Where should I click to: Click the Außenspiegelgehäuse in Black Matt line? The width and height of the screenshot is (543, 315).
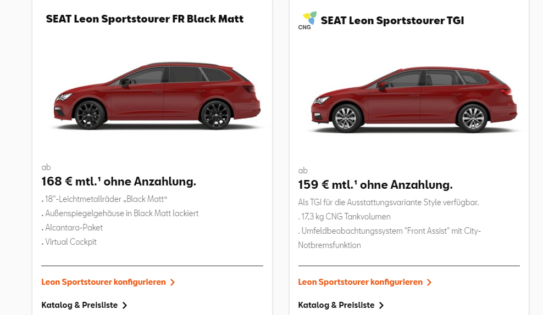pos(121,213)
